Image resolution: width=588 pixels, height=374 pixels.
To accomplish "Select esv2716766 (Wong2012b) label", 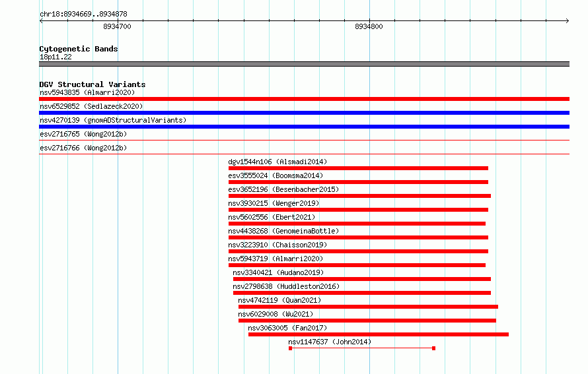I will click(83, 148).
